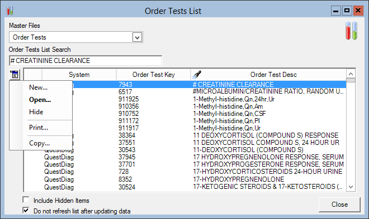
Task: Close window with red X icon
Action: [358, 11]
